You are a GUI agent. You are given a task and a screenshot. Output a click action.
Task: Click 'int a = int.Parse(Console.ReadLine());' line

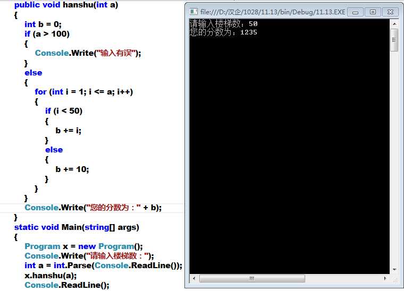tap(103, 266)
